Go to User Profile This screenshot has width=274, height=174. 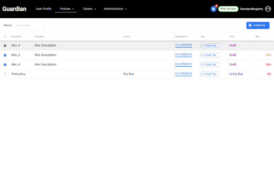tap(43, 9)
